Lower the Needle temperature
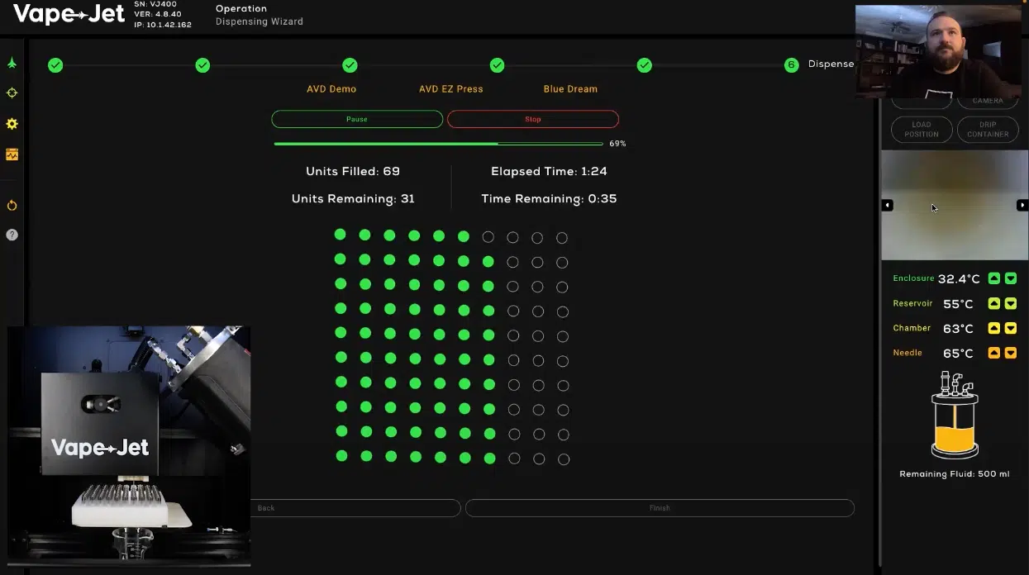 [1010, 353]
